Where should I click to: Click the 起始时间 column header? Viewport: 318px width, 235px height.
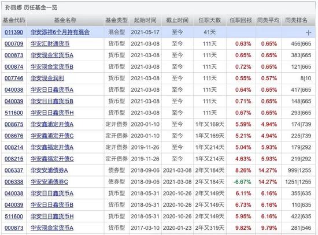(x=145, y=20)
